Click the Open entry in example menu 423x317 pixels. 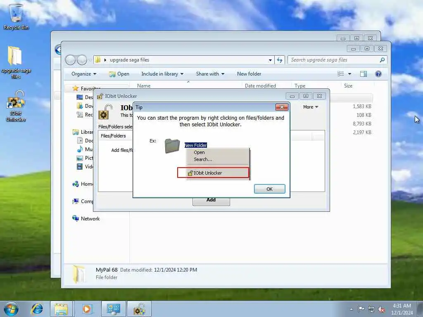[x=199, y=152]
